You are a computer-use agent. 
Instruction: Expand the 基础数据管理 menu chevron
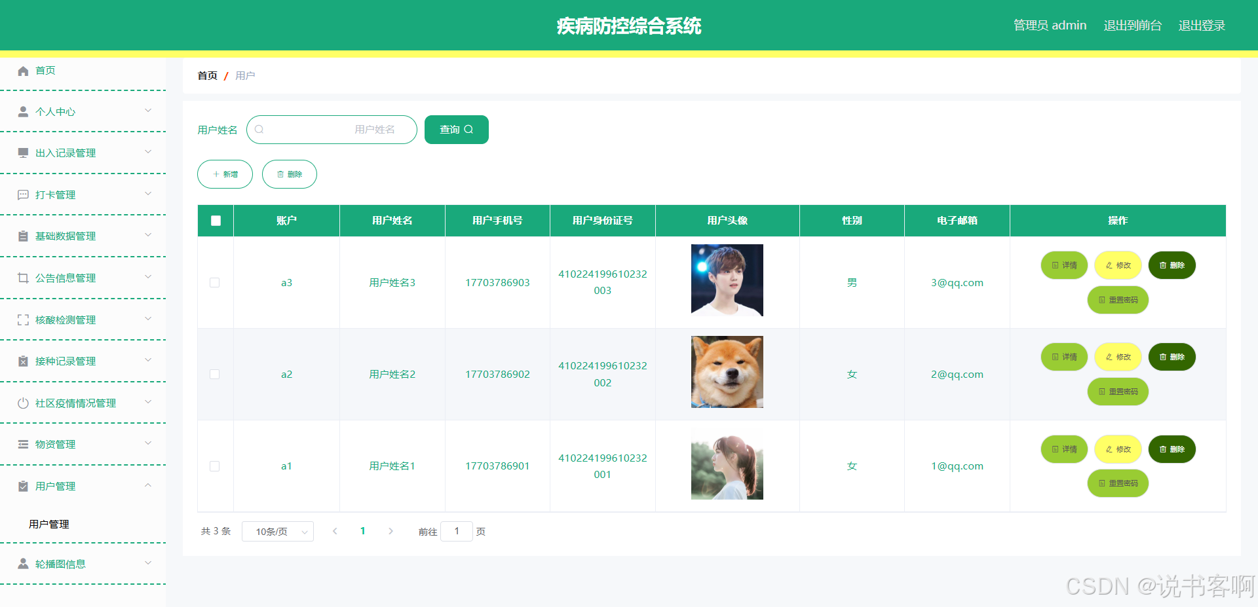pyautogui.click(x=148, y=235)
